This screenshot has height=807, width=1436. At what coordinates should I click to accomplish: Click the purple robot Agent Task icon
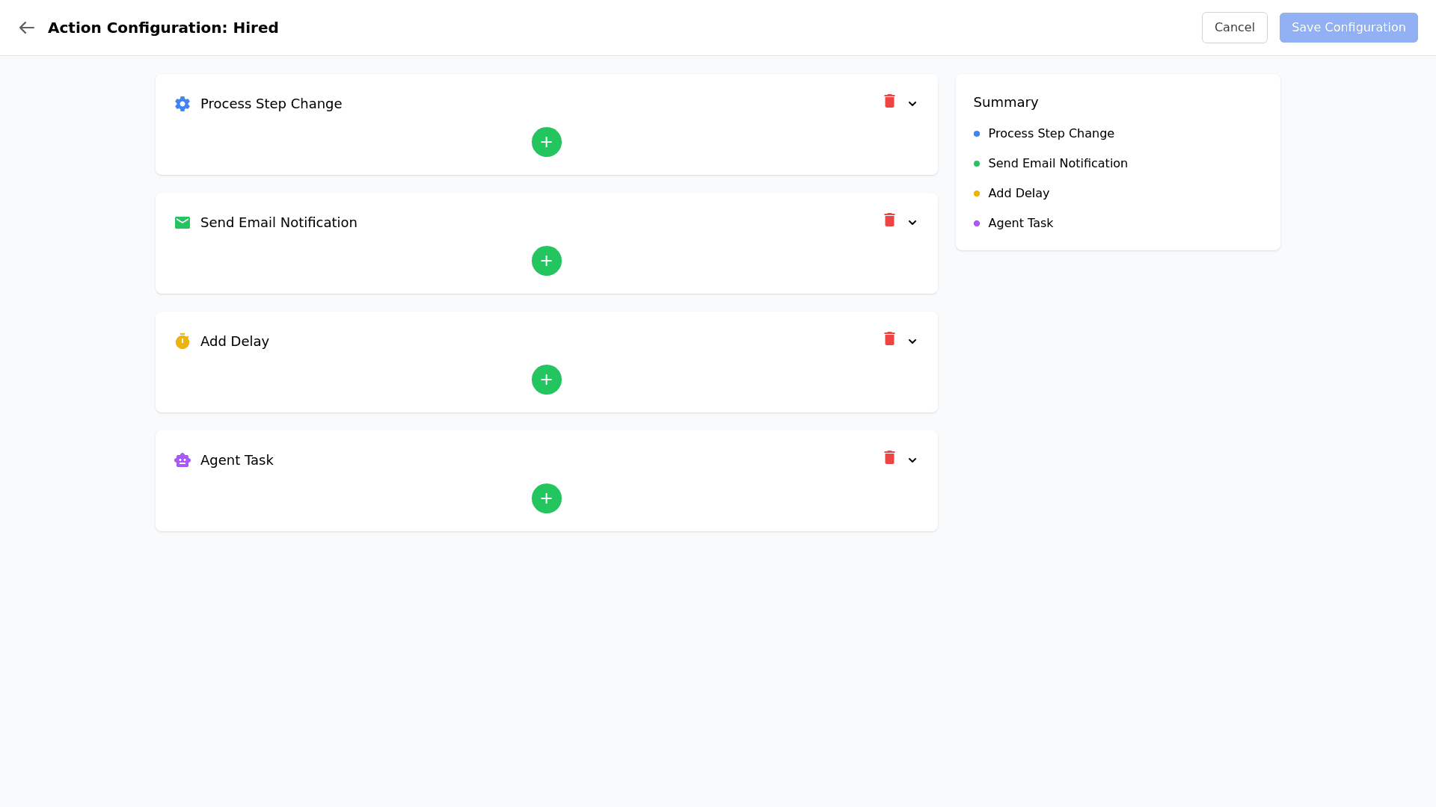pyautogui.click(x=182, y=460)
